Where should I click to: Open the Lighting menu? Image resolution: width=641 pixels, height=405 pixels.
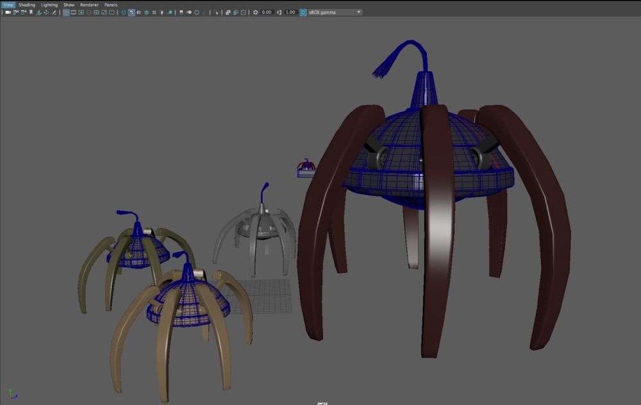pyautogui.click(x=49, y=4)
